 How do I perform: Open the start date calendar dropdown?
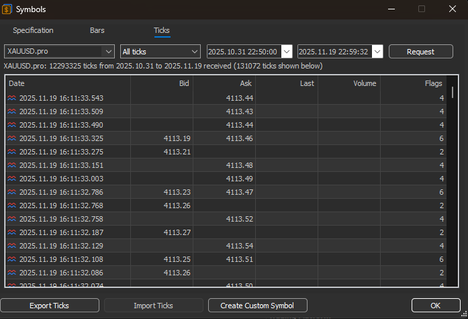coord(287,52)
